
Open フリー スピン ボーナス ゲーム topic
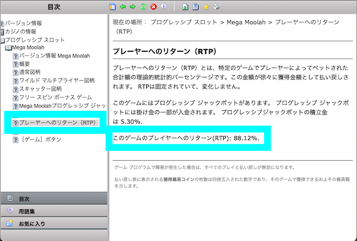pyautogui.click(x=56, y=97)
